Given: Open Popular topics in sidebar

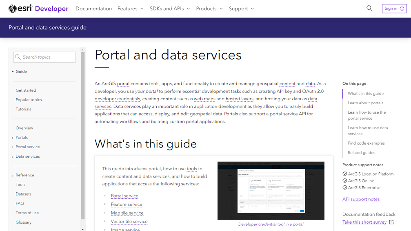Looking at the screenshot, I should [x=29, y=100].
